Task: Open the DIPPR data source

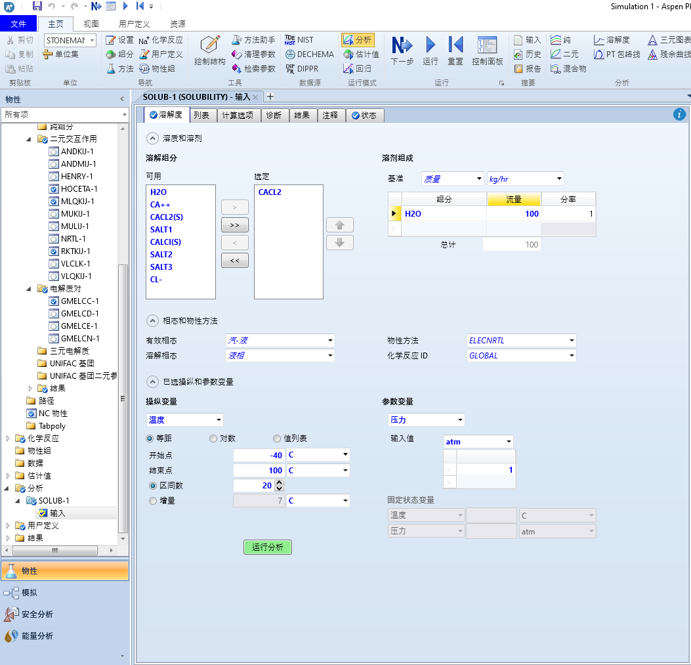Action: click(x=302, y=69)
